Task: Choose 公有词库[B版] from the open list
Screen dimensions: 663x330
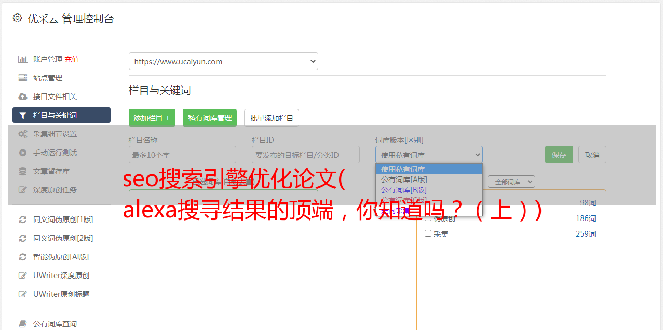Action: 429,190
